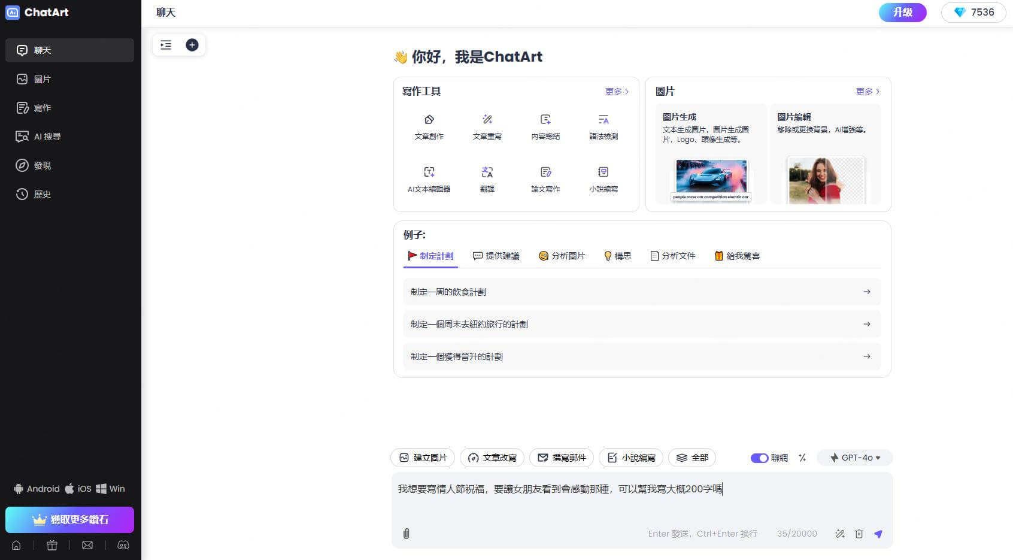This screenshot has width=1013, height=560.
Task: Open the 翻譯 tool
Action: click(487, 180)
